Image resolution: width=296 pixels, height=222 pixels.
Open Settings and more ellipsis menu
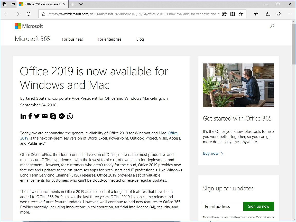coord(290,14)
